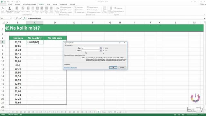The height and width of the screenshot is (116, 206).
Task: Open Naposledy použité functions
Action: [x=17, y=10]
